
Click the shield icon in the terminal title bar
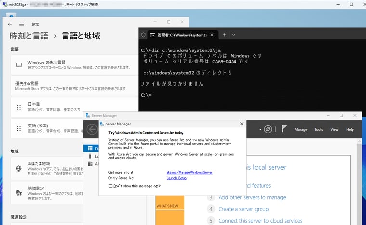click(x=144, y=35)
